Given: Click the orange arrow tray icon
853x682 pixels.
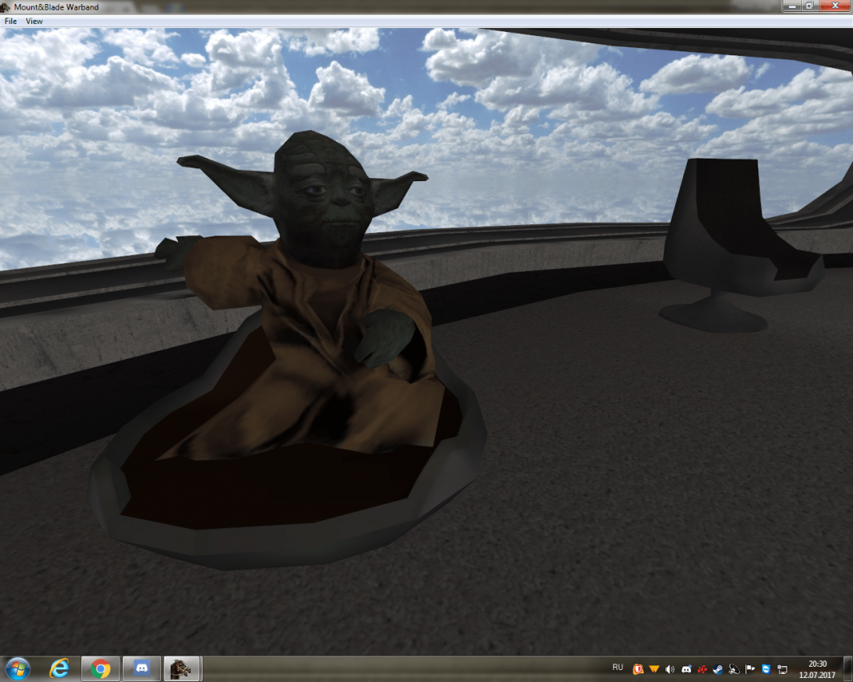Looking at the screenshot, I should pos(654,669).
